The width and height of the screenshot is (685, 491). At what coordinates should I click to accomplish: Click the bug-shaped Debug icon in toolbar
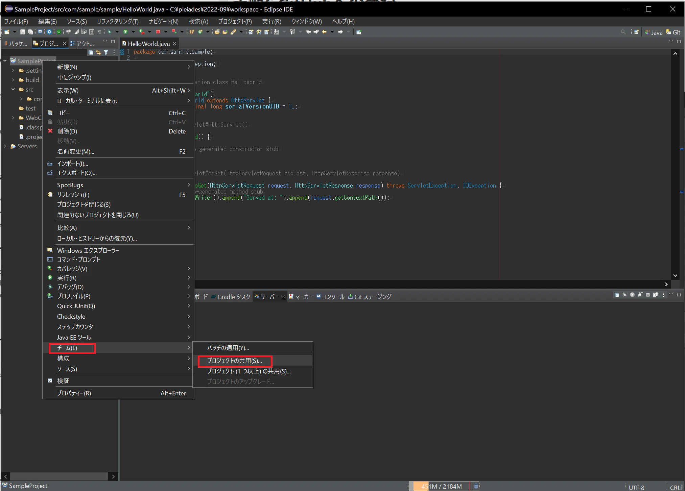click(109, 32)
